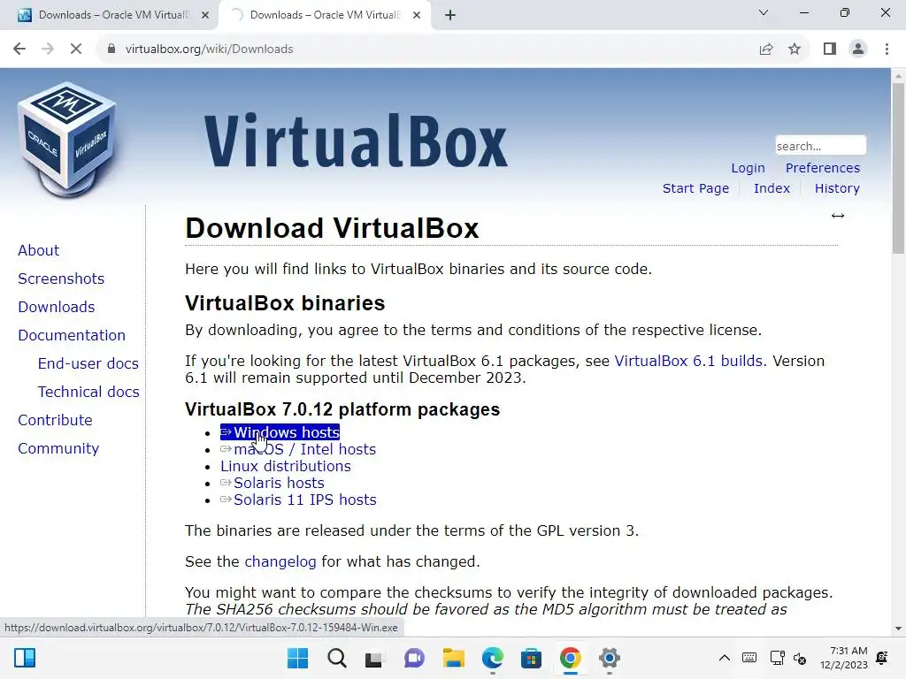This screenshot has height=679, width=906.
Task: Download the macOS / Intel hosts package
Action: (298, 449)
